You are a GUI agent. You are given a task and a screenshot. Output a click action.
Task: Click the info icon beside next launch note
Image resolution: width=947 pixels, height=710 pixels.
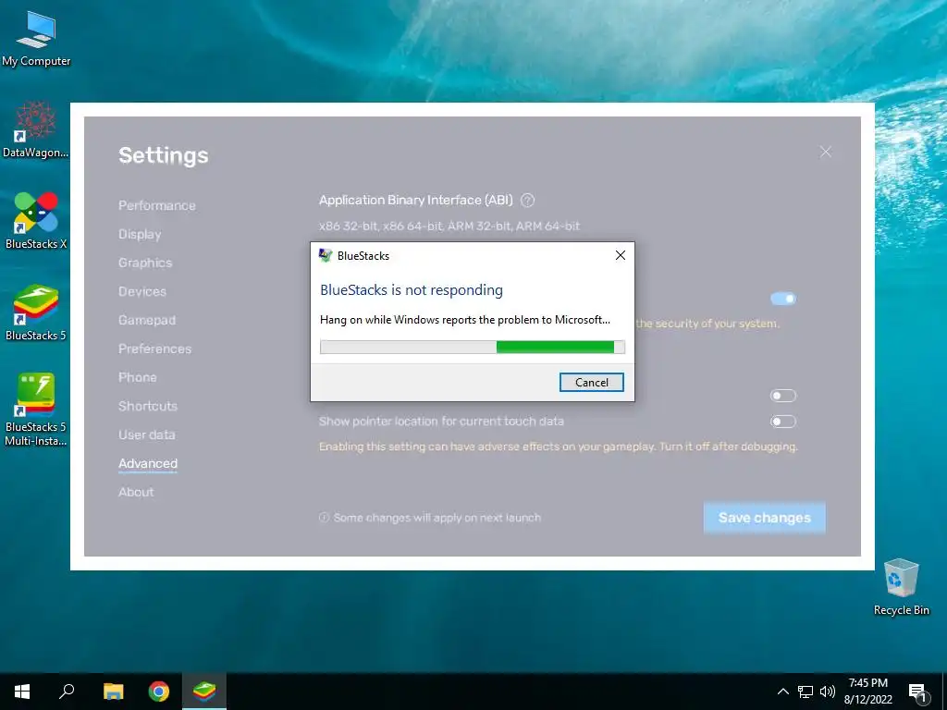click(324, 518)
